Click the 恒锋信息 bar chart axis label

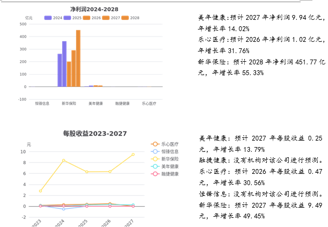pos(42,104)
